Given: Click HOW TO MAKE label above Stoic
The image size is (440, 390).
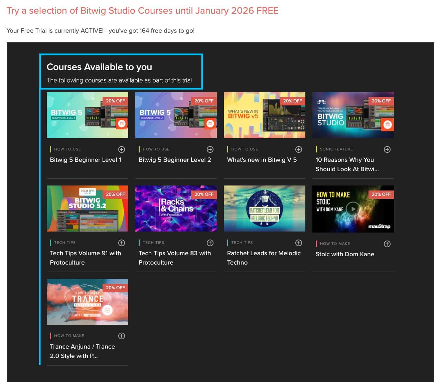Looking at the screenshot, I should click(335, 244).
